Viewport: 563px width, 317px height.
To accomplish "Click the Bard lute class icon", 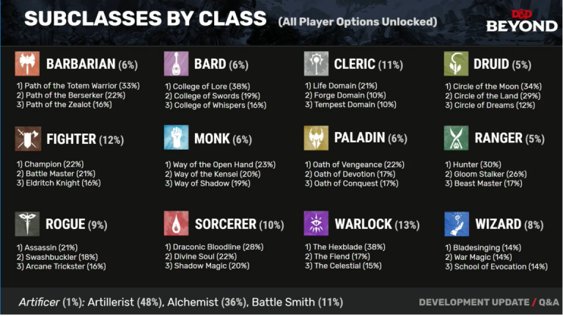I will 176,64.
